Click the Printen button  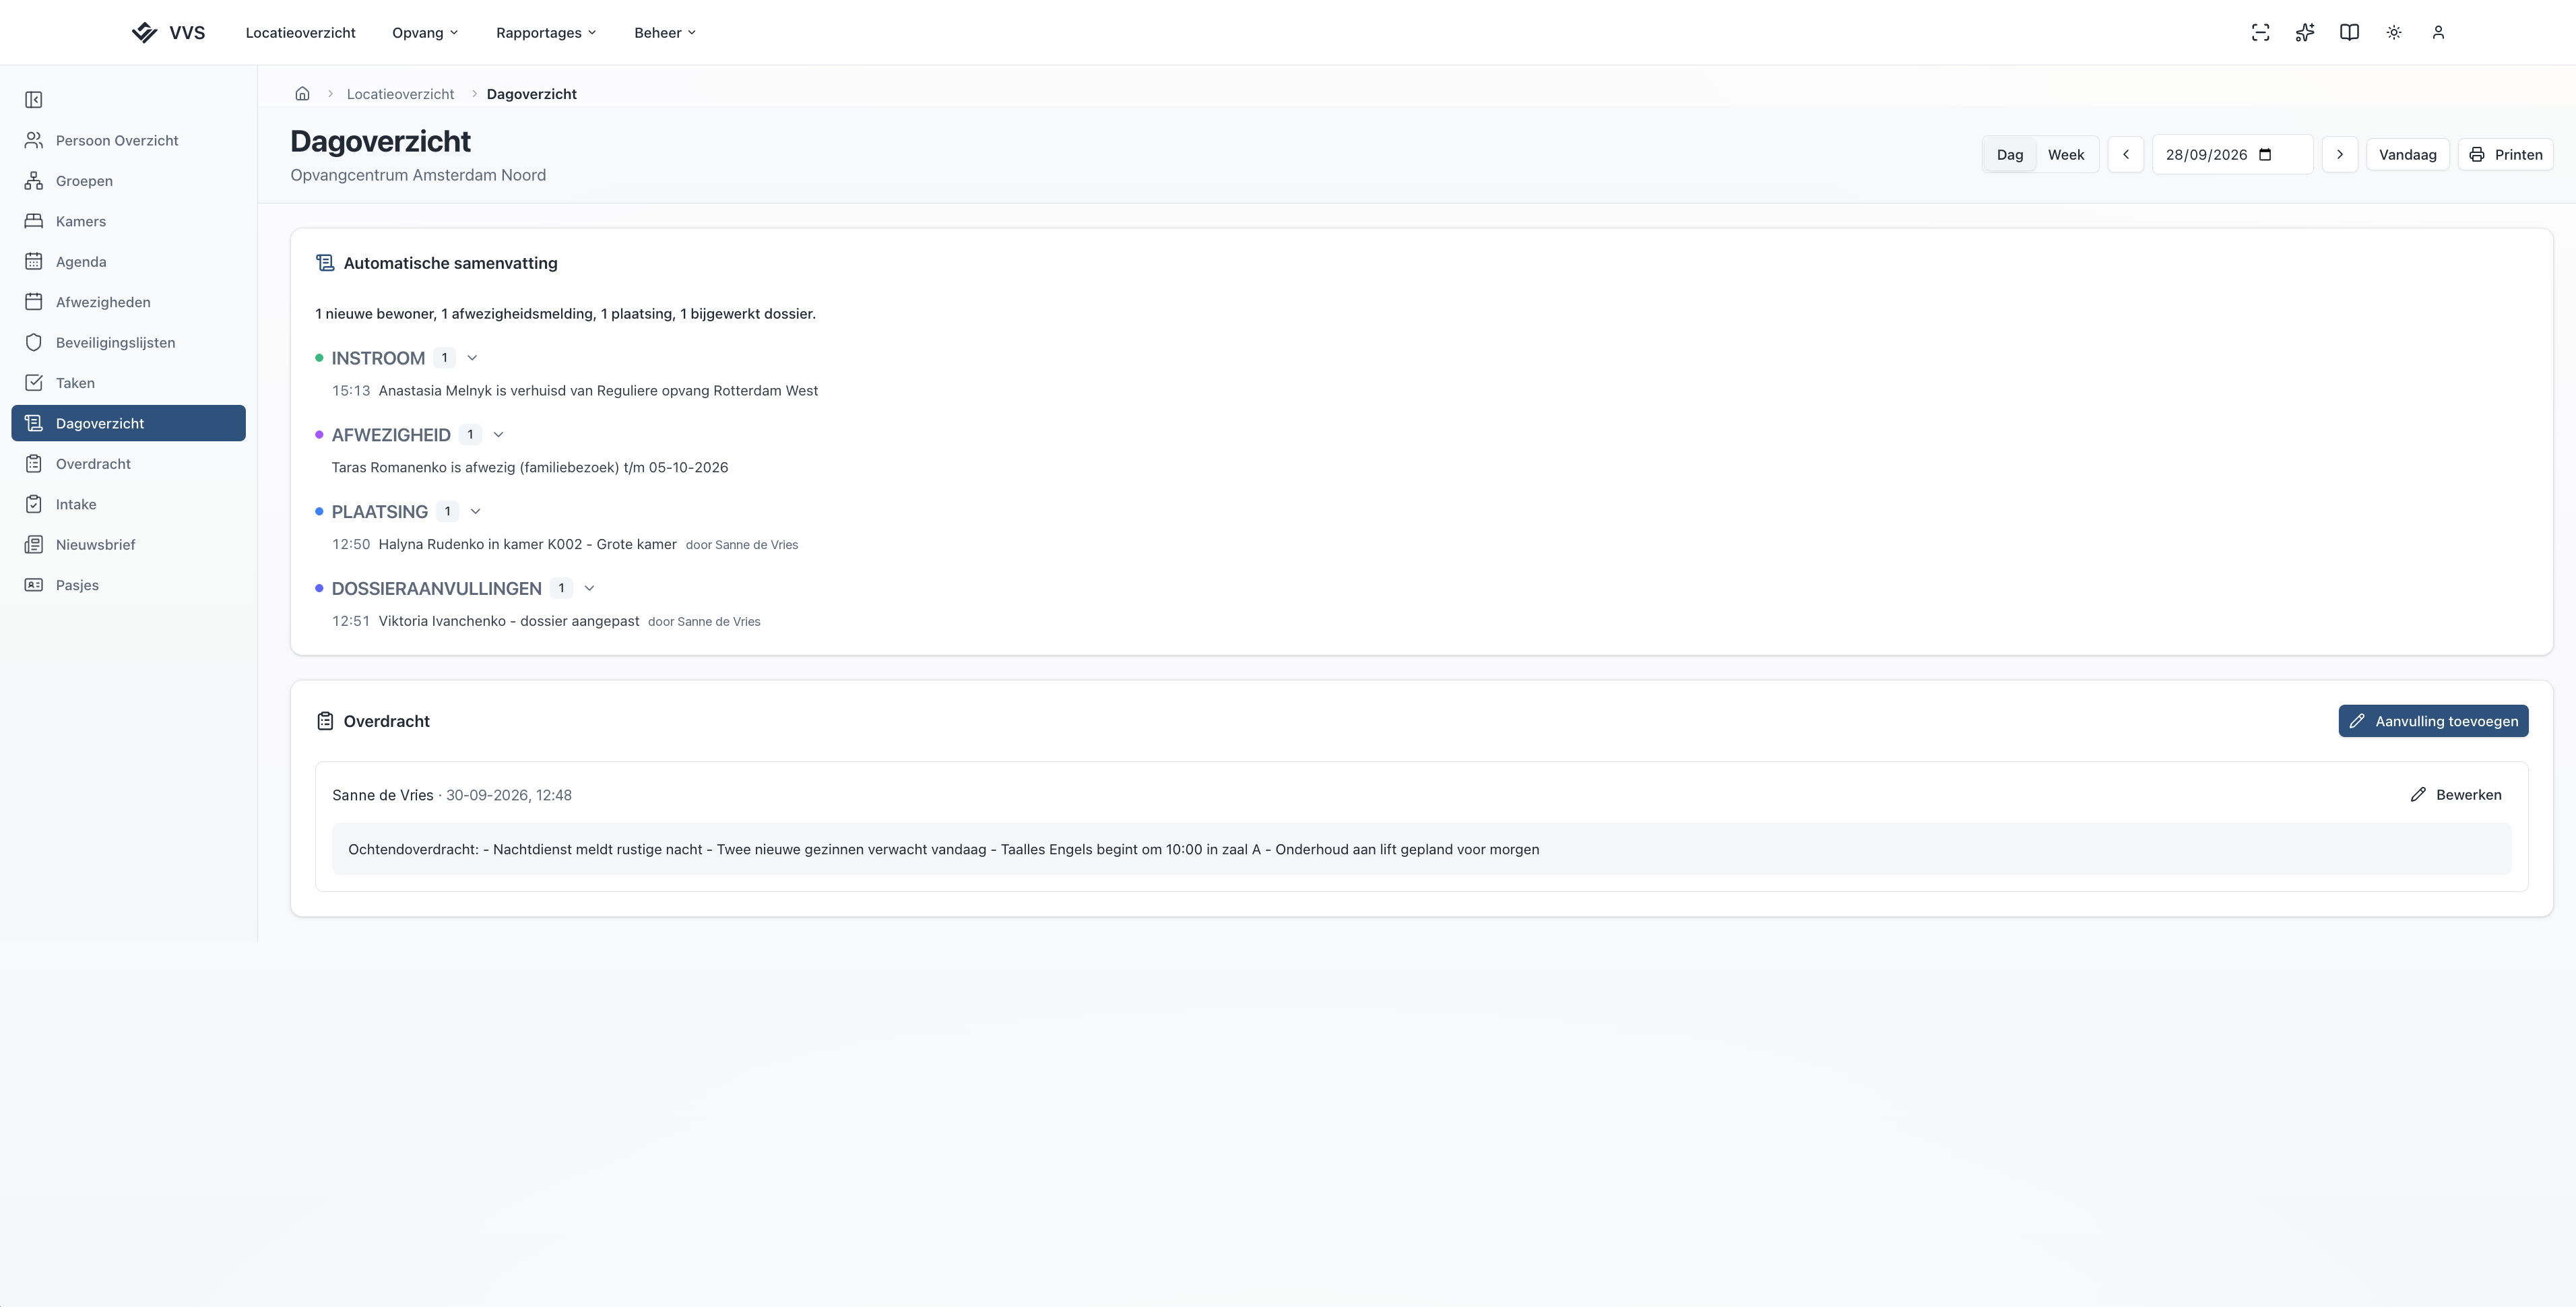pyautogui.click(x=2505, y=155)
